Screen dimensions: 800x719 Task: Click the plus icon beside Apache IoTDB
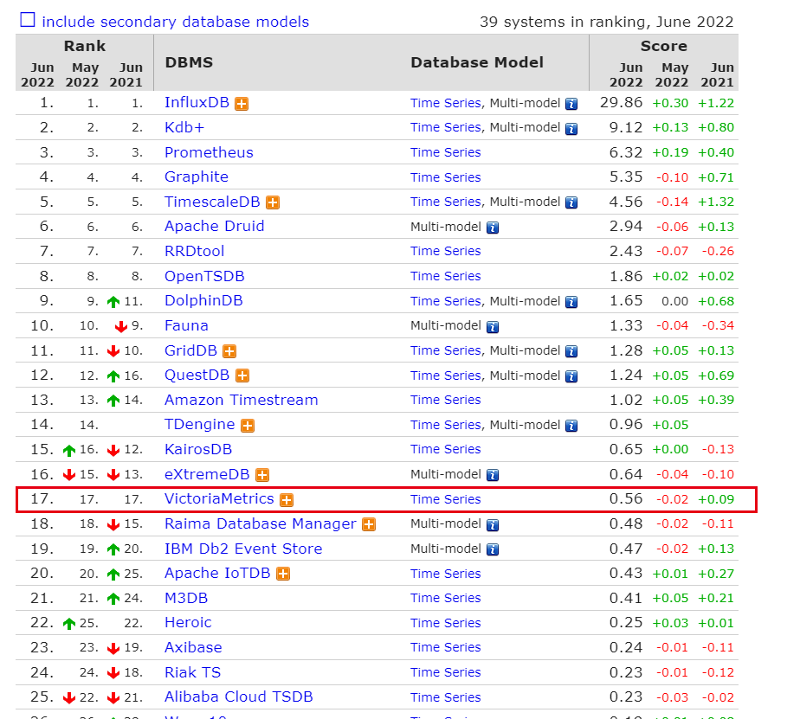(x=283, y=575)
